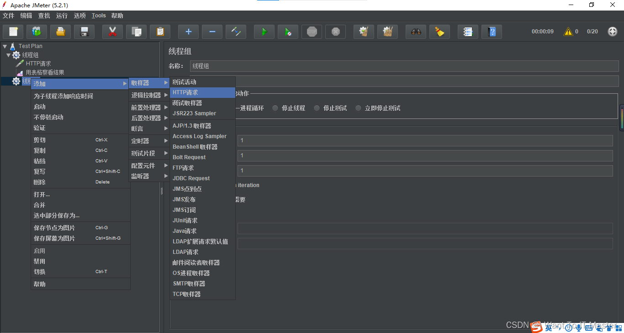
Task: Click the Open file folder icon
Action: pos(61,32)
